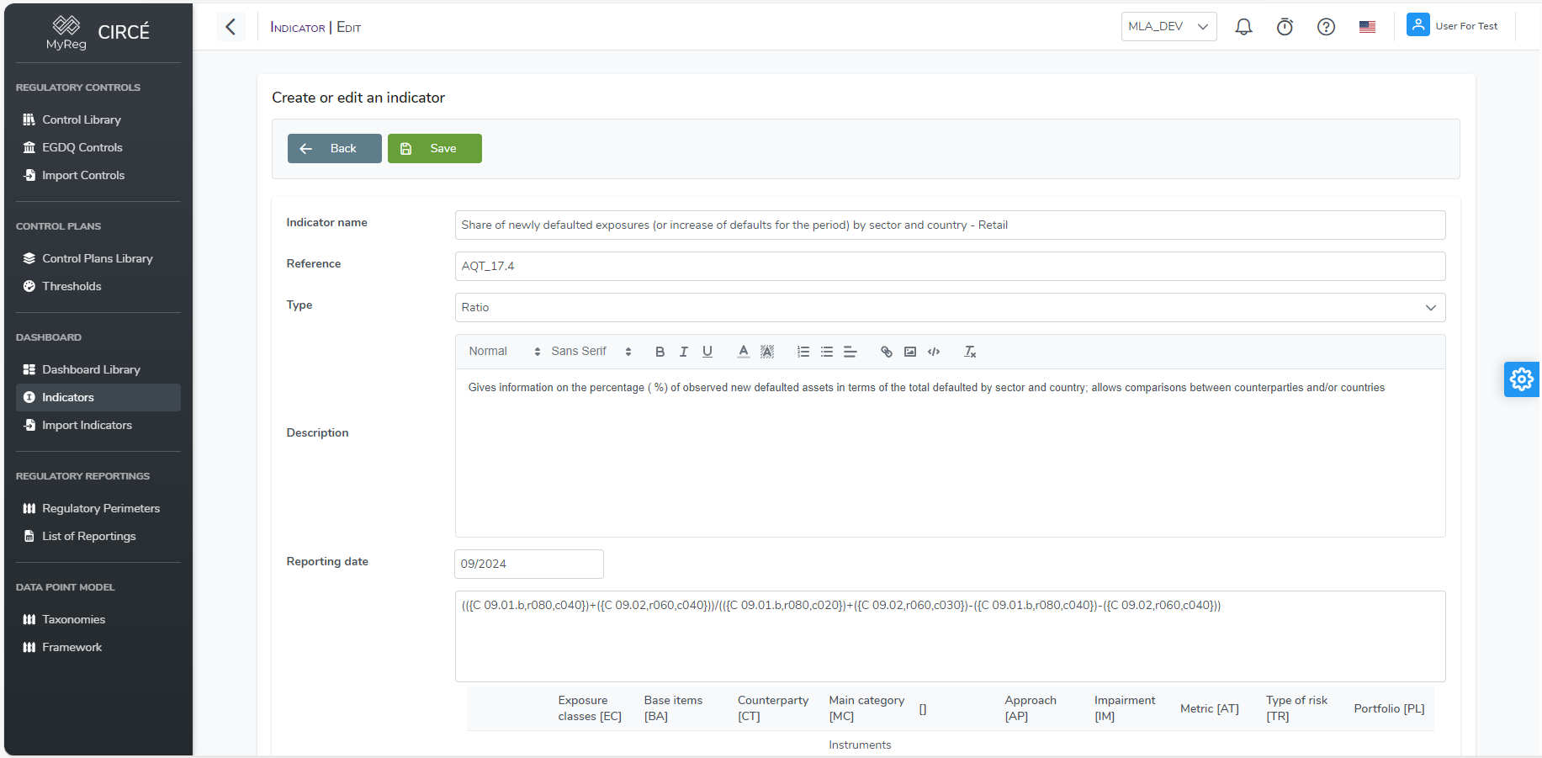
Task: Open Control Library in sidebar
Action: [82, 119]
